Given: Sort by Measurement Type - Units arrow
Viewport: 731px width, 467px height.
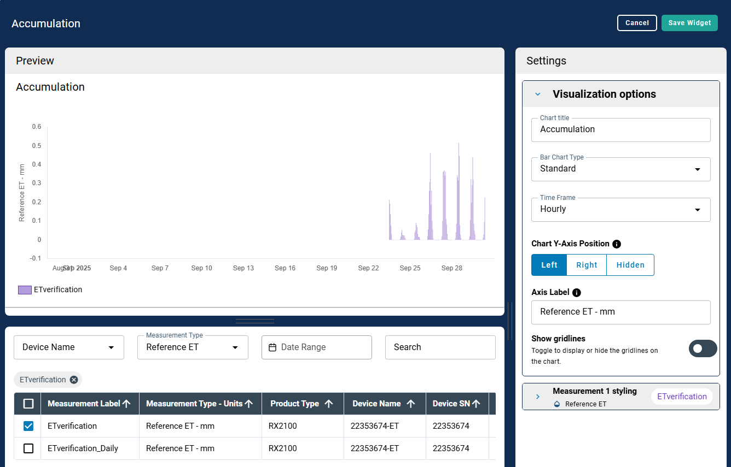Looking at the screenshot, I should point(249,404).
